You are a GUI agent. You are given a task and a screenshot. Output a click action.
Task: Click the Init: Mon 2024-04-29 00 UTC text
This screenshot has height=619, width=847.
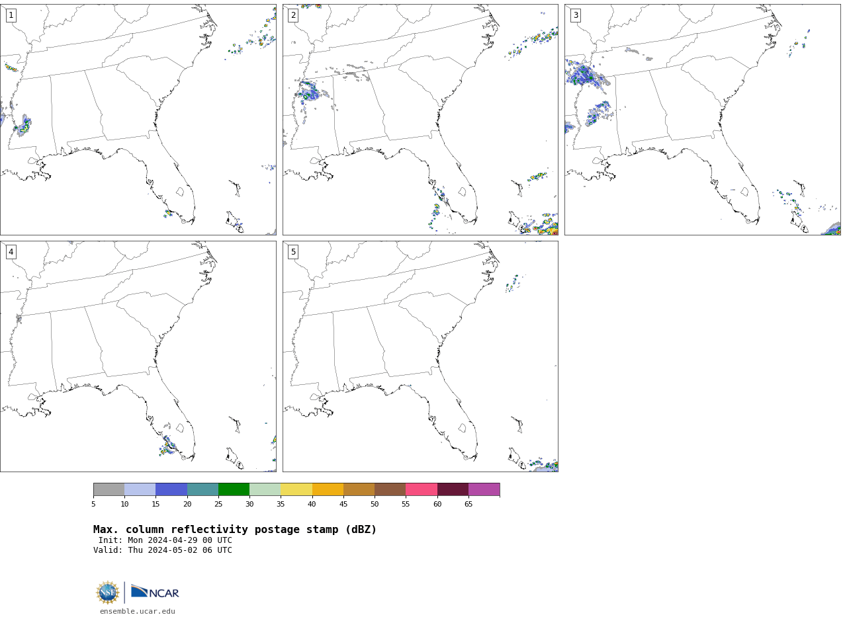click(165, 540)
